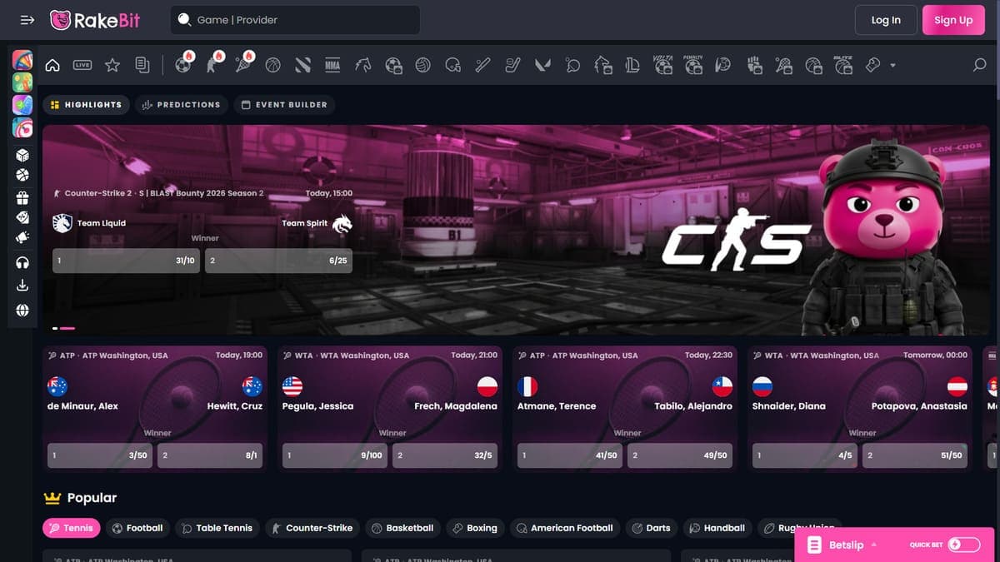The height and width of the screenshot is (562, 1000).
Task: Bet Pegula winner at 9/100
Action: 335,455
